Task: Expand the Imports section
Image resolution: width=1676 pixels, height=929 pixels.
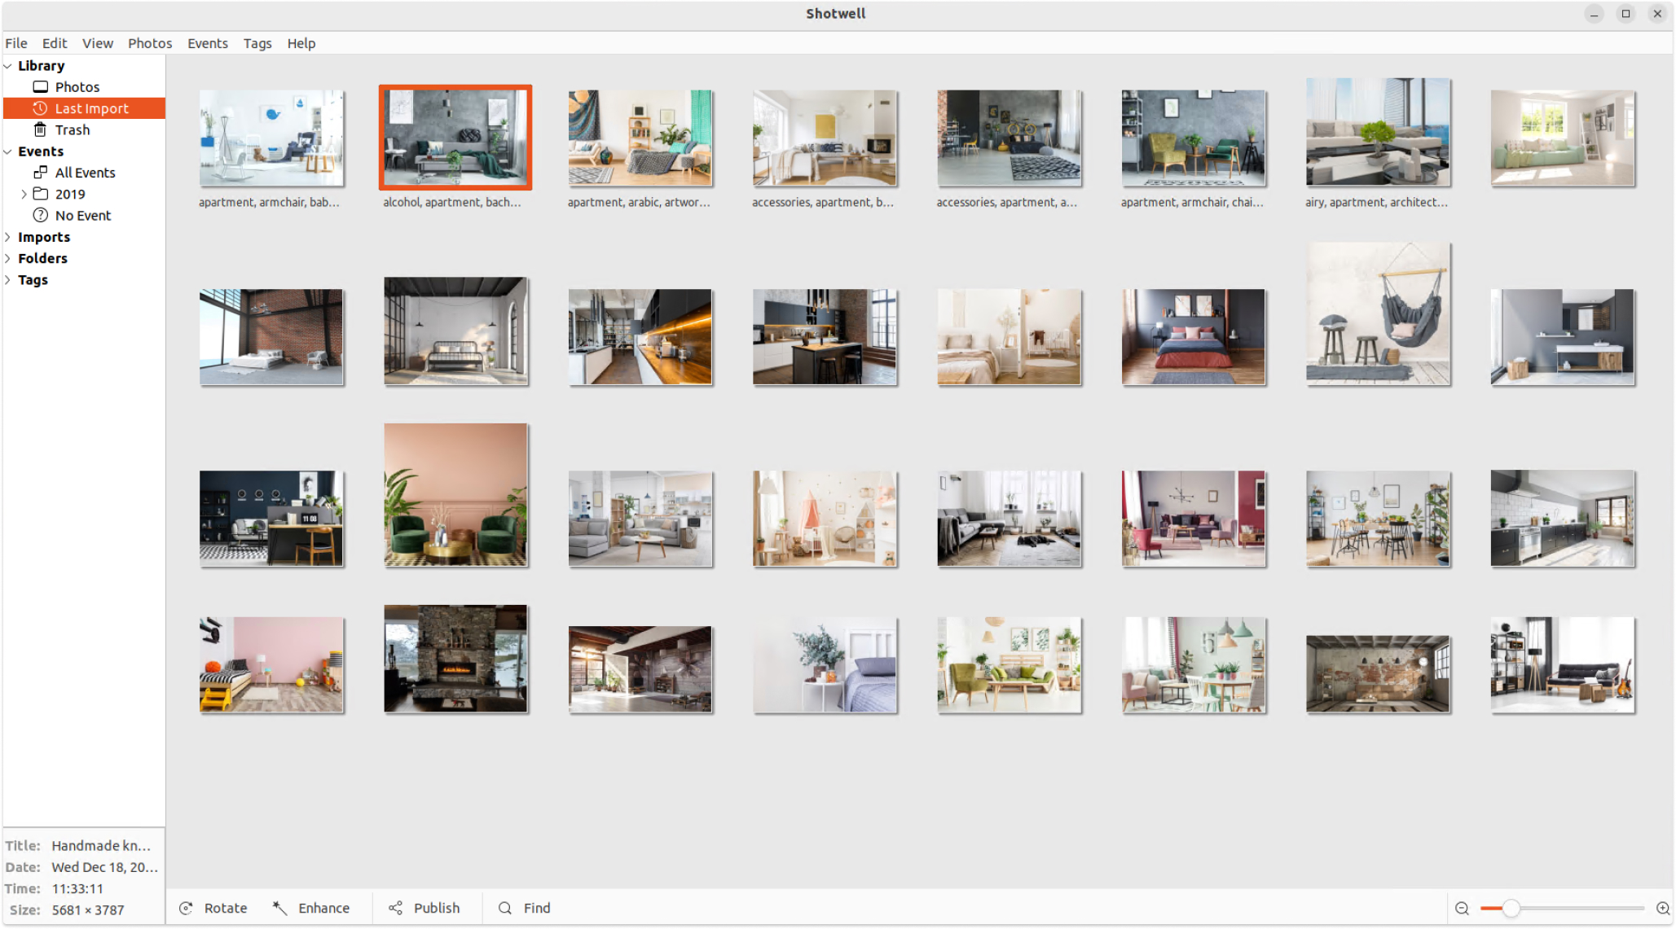Action: pos(8,237)
